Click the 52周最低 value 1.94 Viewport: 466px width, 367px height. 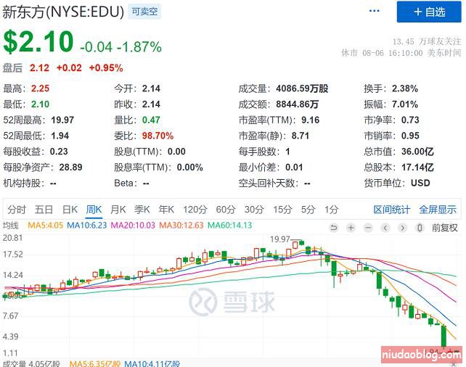click(60, 136)
